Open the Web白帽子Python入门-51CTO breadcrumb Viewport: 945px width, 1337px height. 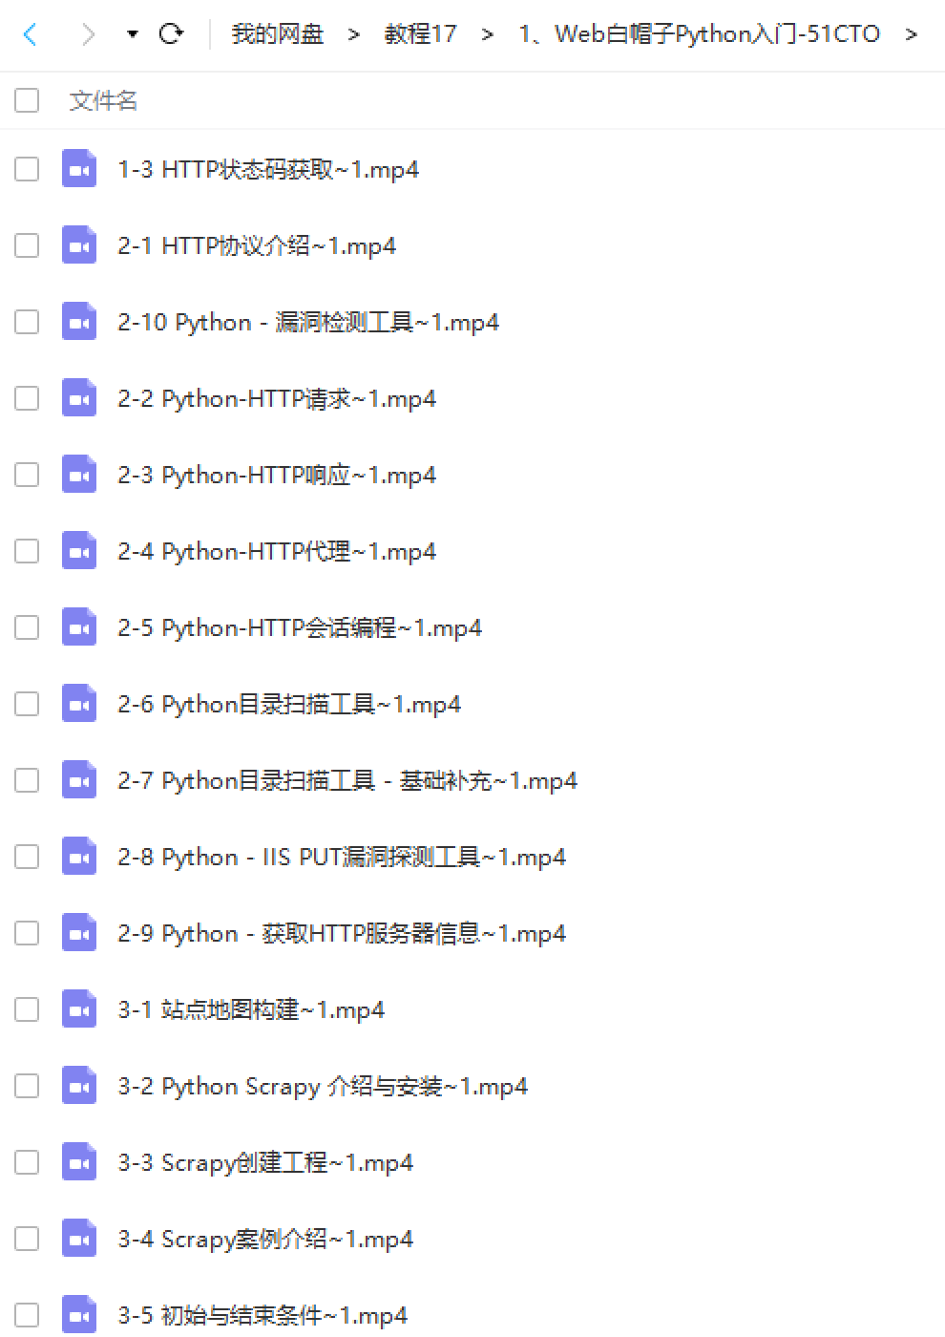[700, 34]
